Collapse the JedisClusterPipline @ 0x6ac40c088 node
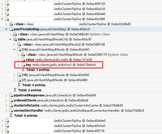The height and width of the screenshot is (134, 162). click(x=2, y=19)
